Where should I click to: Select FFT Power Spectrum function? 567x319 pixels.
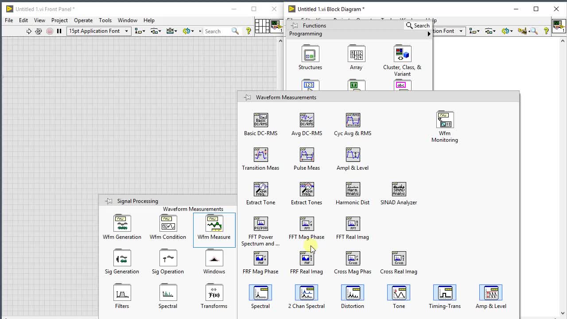click(x=261, y=224)
